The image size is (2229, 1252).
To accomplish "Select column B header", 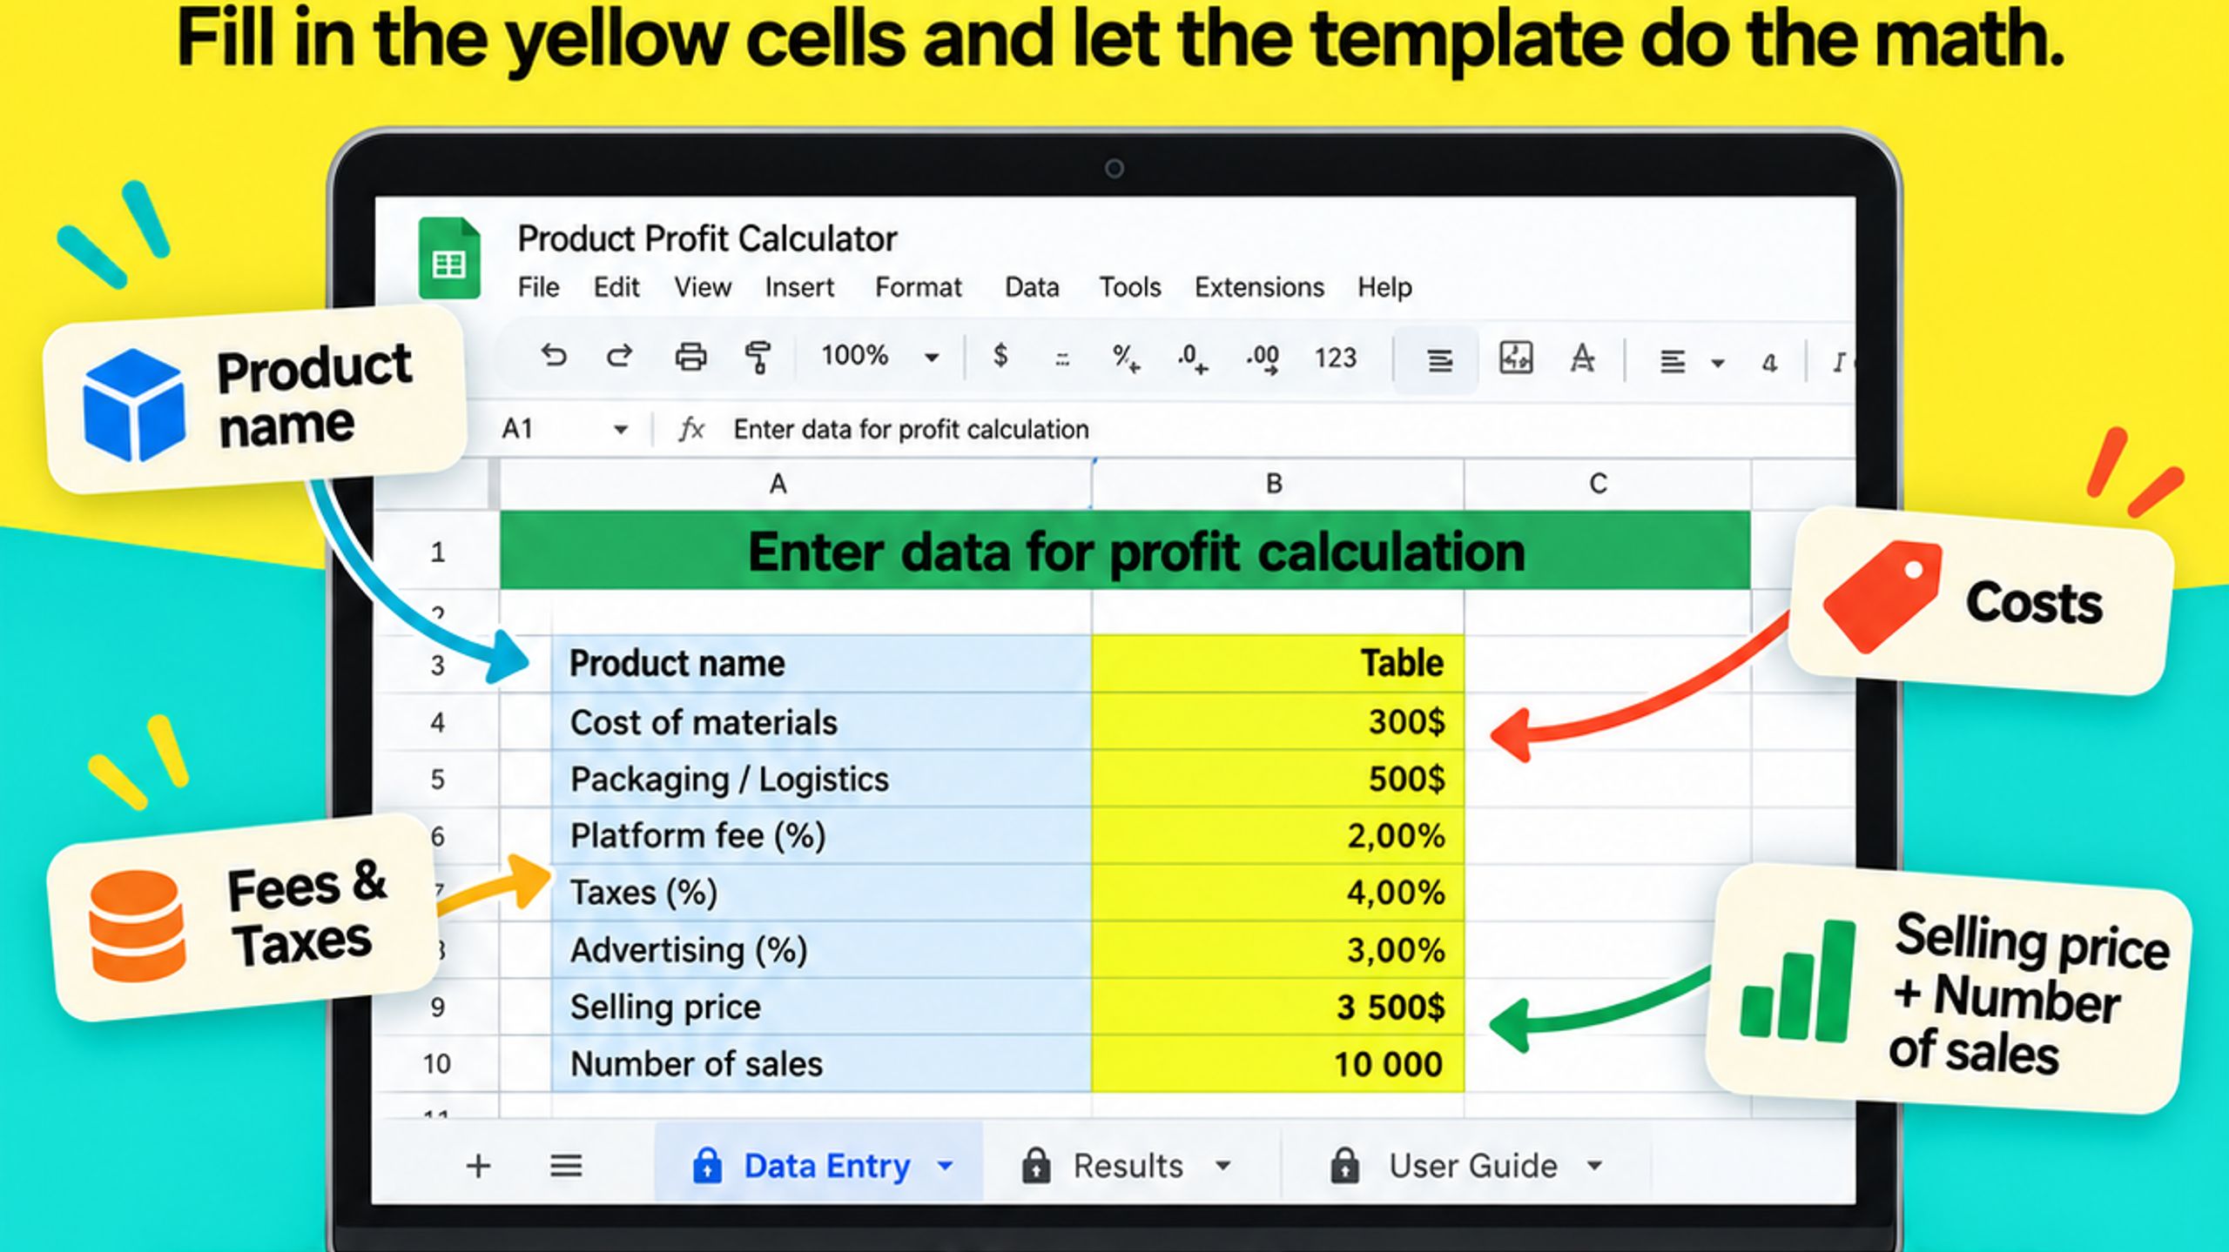I will point(1276,484).
